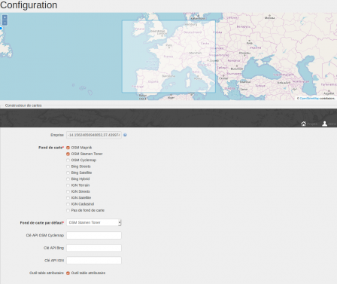The width and height of the screenshot is (337, 284).
Task: Toggle the Outil table attributaire checkbox
Action: point(68,273)
